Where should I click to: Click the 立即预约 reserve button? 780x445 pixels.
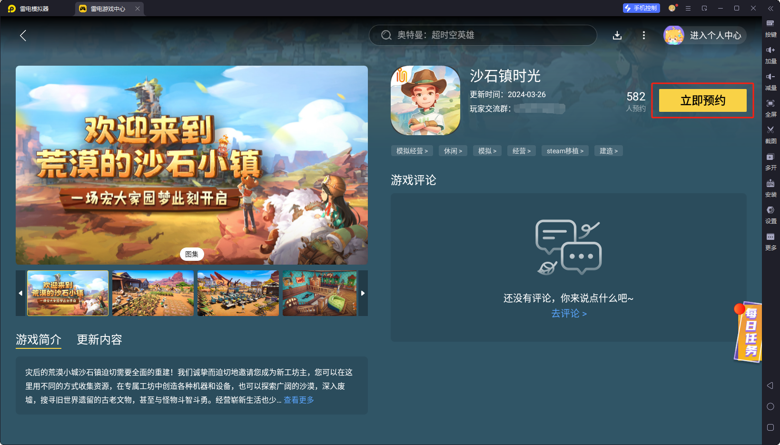click(x=703, y=100)
